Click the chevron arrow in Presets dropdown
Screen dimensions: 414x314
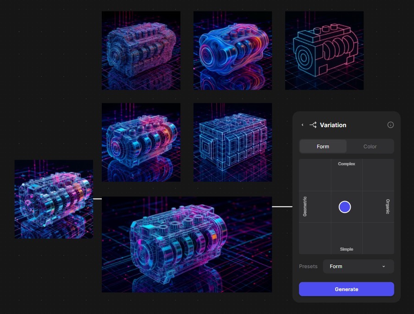(x=384, y=266)
